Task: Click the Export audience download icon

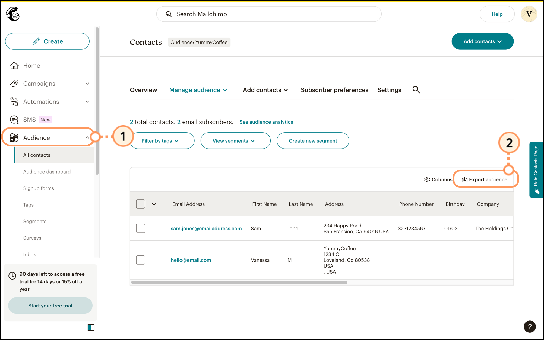Action: tap(464, 180)
